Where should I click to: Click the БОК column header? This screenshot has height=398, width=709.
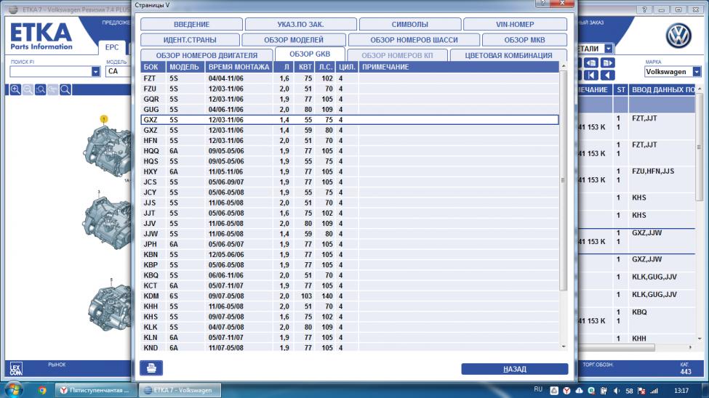tap(153, 67)
